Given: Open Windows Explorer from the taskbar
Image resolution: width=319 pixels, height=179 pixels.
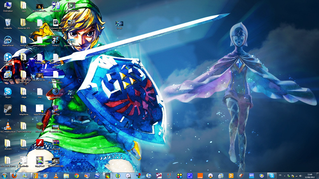Looking at the screenshot, I should pos(66,176).
